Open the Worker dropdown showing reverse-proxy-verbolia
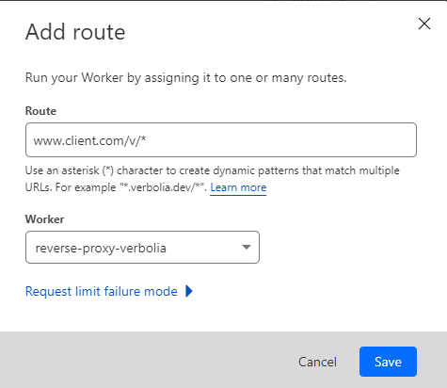The width and height of the screenshot is (447, 388). click(142, 248)
